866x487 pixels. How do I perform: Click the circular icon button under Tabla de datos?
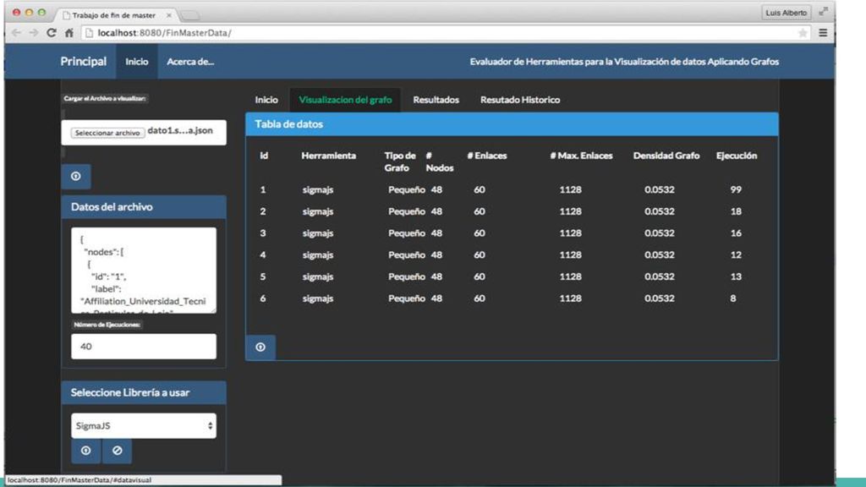click(260, 347)
